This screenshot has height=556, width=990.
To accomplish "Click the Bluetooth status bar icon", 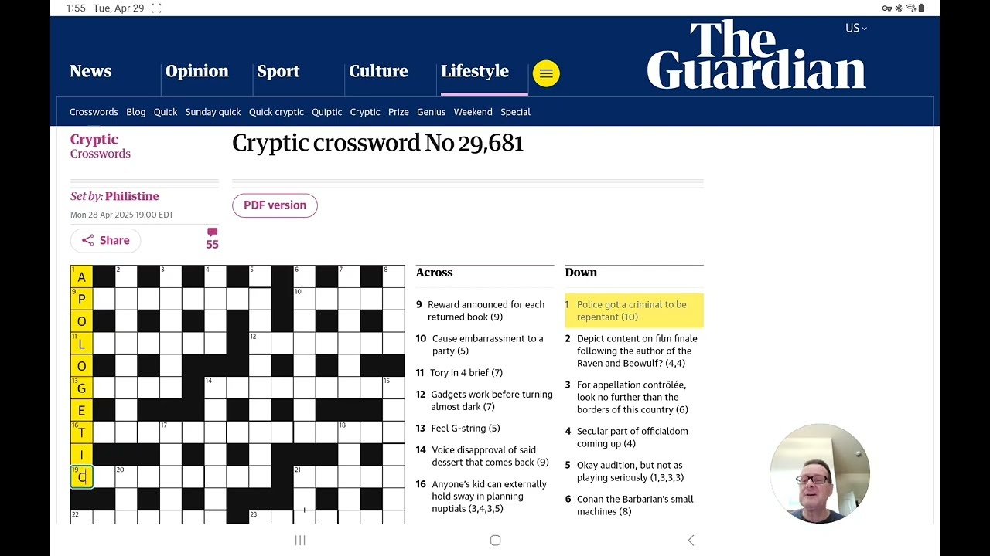I will tap(900, 8).
